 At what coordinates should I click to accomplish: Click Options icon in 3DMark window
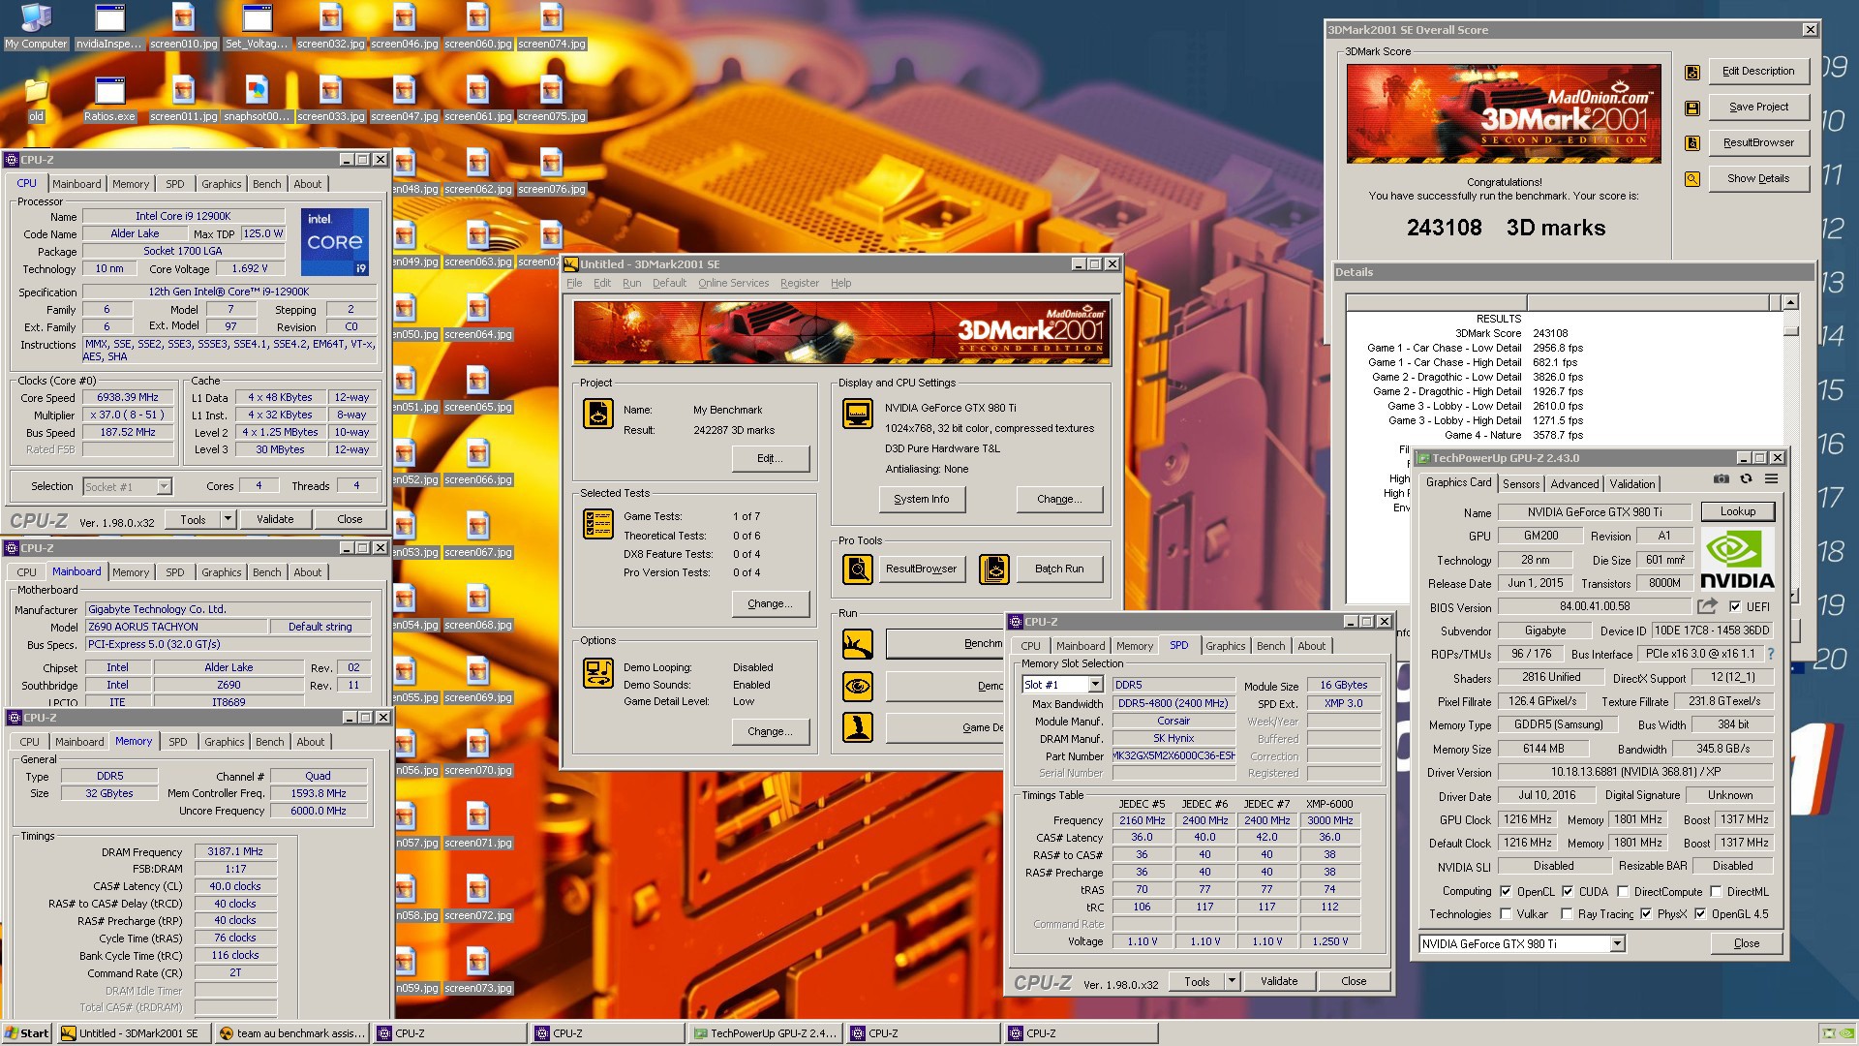tap(598, 673)
